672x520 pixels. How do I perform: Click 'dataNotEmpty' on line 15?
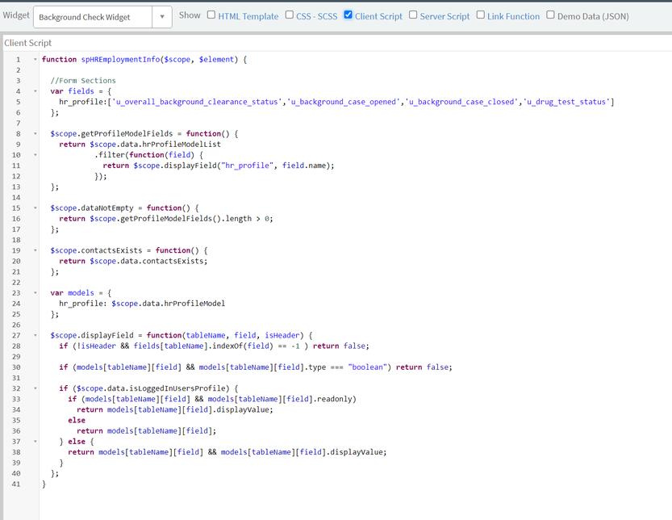point(107,208)
